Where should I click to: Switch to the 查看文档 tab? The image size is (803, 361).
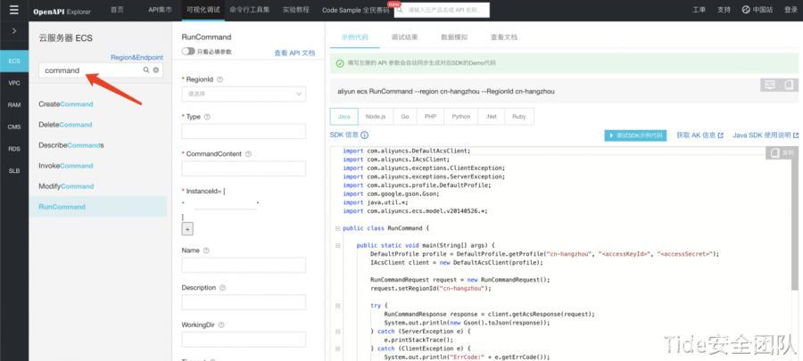504,37
